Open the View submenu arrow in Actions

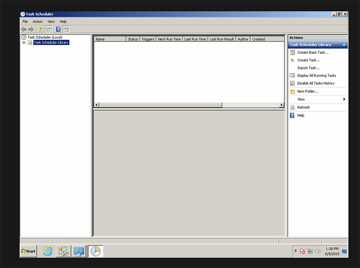(x=344, y=99)
